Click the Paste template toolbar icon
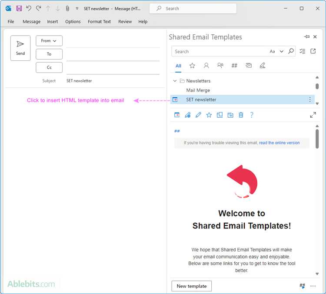 (x=177, y=115)
